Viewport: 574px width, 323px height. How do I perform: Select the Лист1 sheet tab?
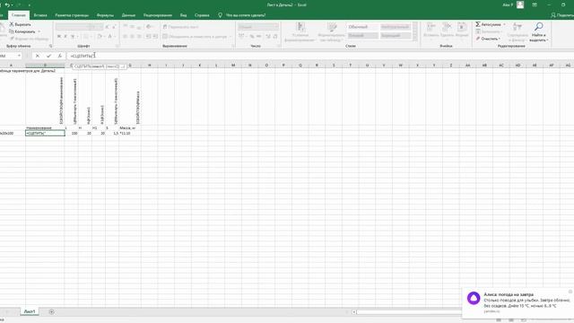click(30, 311)
